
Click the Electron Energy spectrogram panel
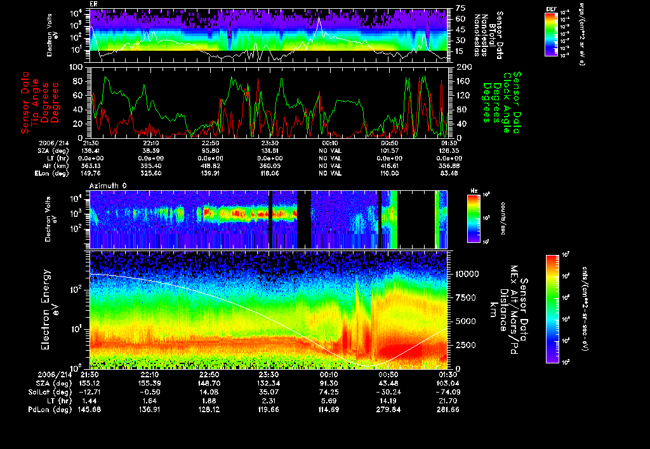tap(269, 310)
